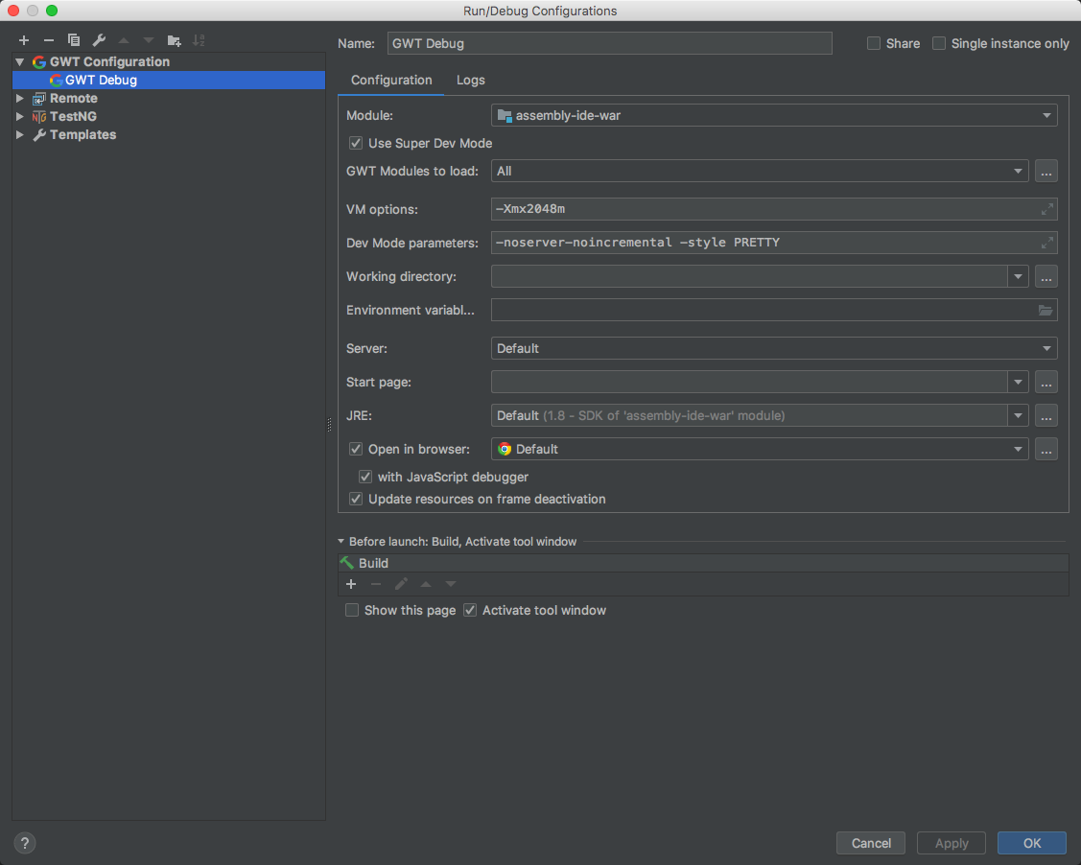Toggle with JavaScript debugger checkbox

click(365, 477)
